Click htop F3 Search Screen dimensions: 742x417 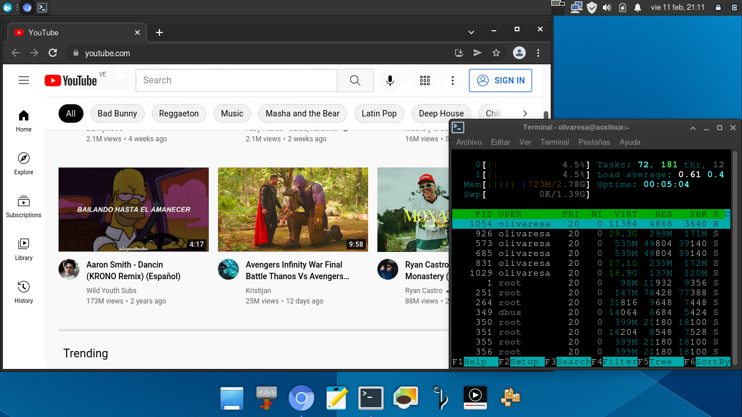point(568,362)
